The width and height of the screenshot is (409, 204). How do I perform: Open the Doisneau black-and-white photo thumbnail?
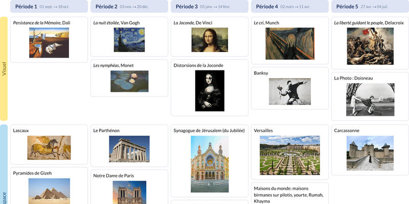[x=370, y=99]
